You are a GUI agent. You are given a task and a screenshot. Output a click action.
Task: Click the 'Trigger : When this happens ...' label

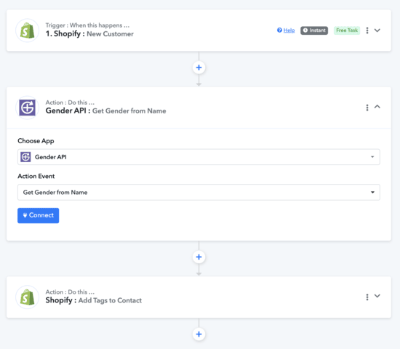tap(87, 25)
